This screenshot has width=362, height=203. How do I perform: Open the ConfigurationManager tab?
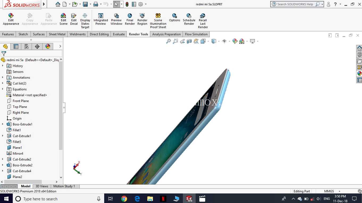tap(27, 46)
